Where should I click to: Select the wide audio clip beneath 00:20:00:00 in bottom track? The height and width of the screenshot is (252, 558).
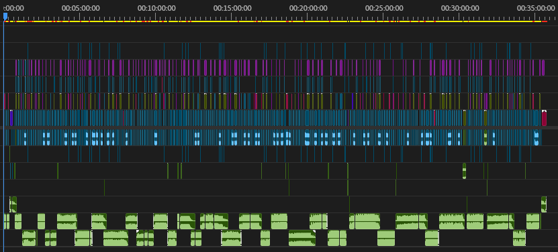coord(301,238)
